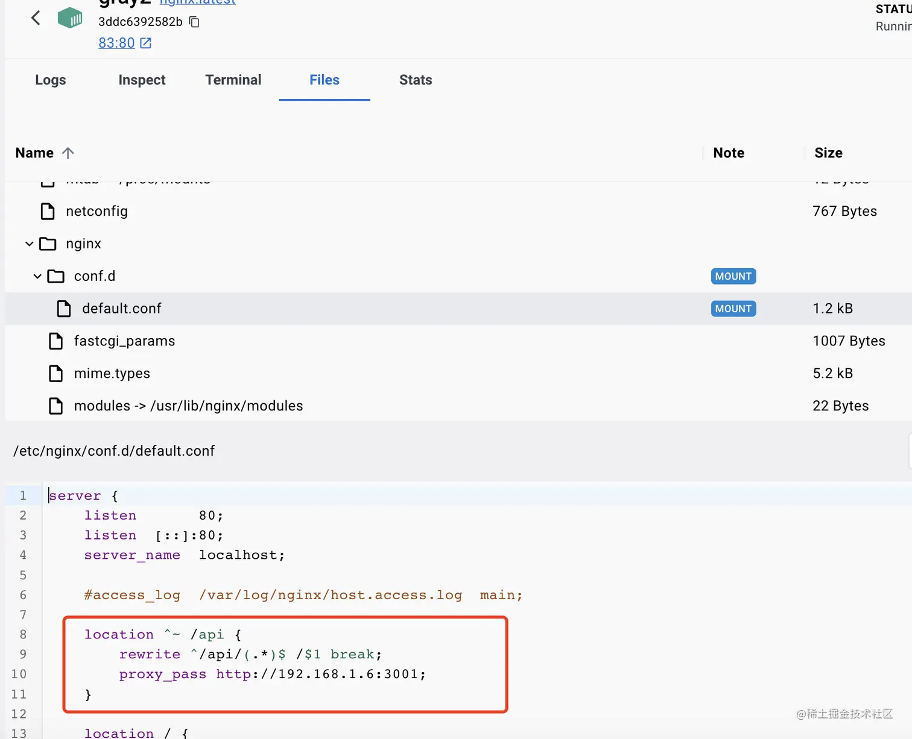Screen dimensions: 912x739
Task: Collapse the nginx folder chevron
Action: click(30, 244)
